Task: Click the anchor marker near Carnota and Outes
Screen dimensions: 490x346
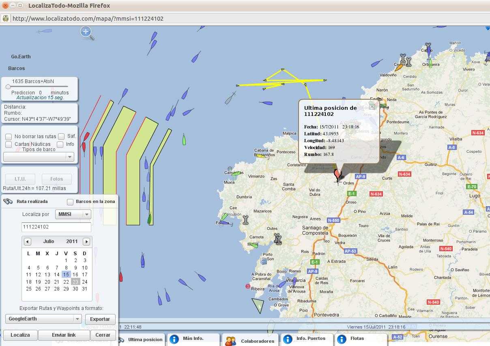Action: 277,239
